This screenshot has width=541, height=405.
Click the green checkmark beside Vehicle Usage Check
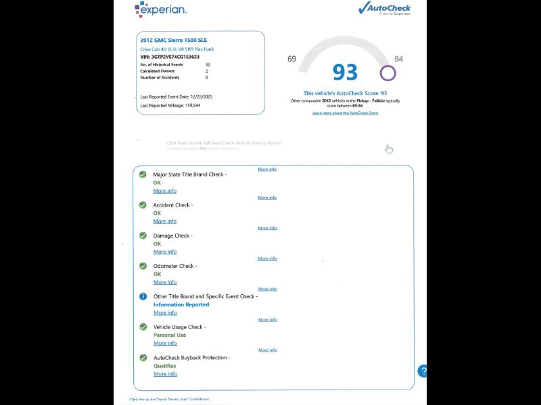click(143, 327)
